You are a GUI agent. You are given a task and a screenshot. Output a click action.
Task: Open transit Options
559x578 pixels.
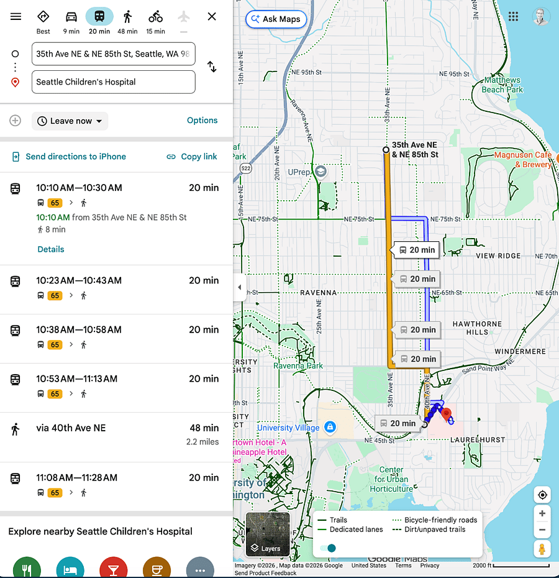coord(202,120)
